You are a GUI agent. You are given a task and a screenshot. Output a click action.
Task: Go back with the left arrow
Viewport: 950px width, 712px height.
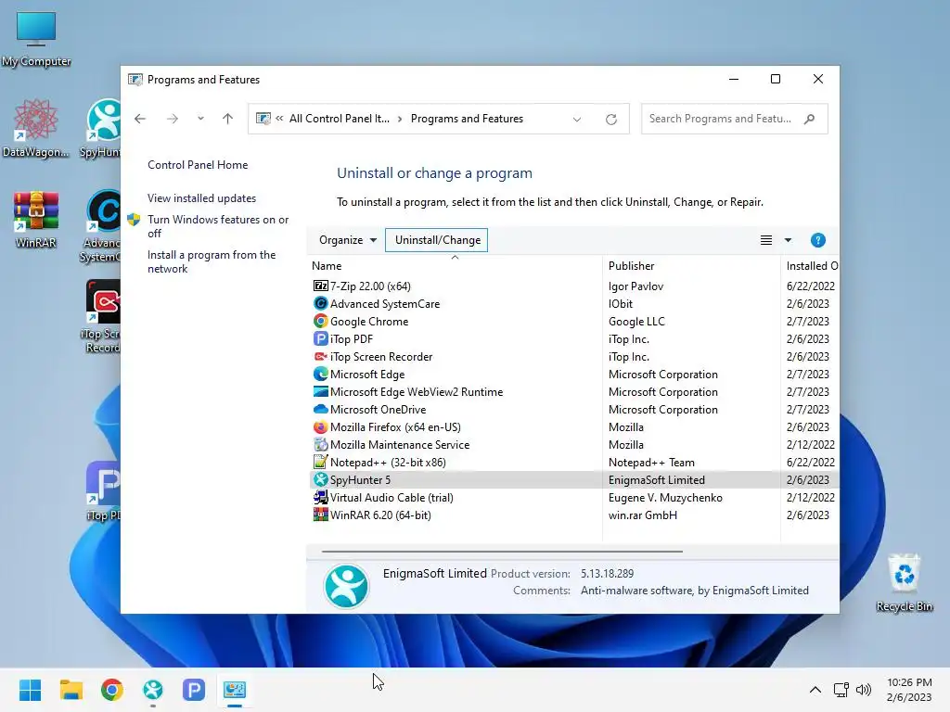click(140, 119)
